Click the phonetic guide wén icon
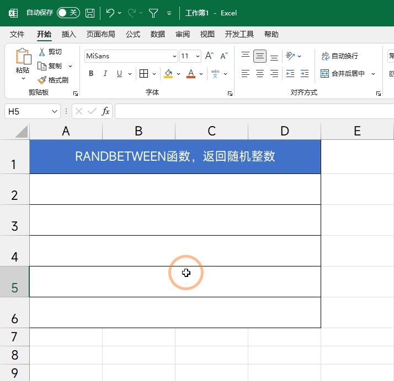 pos(215,73)
